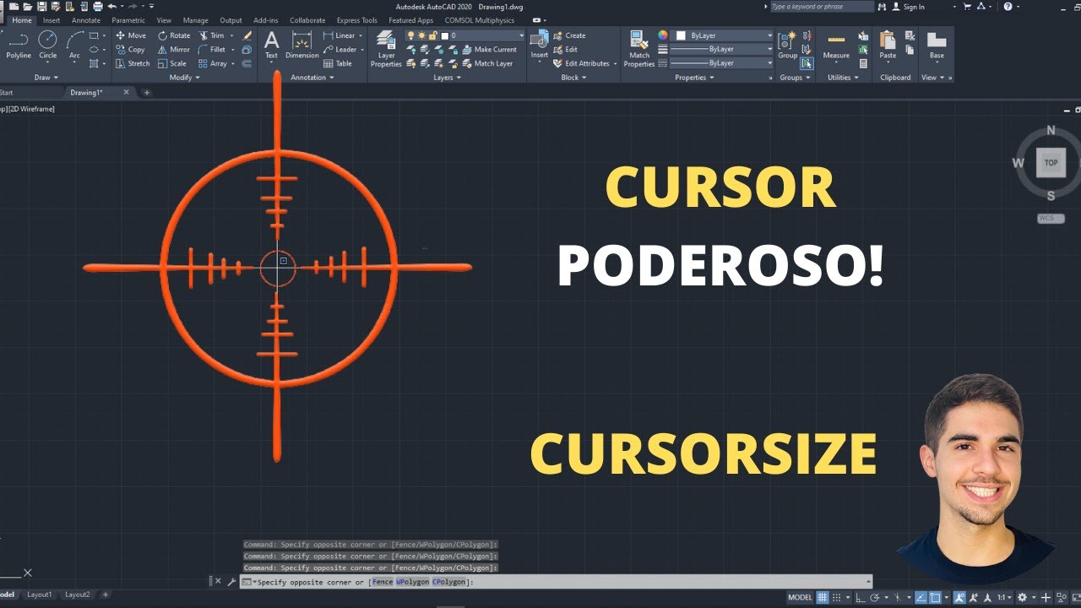Screen dimensions: 1081x608
Task: Pick the Stretch tool
Action: coord(132,63)
